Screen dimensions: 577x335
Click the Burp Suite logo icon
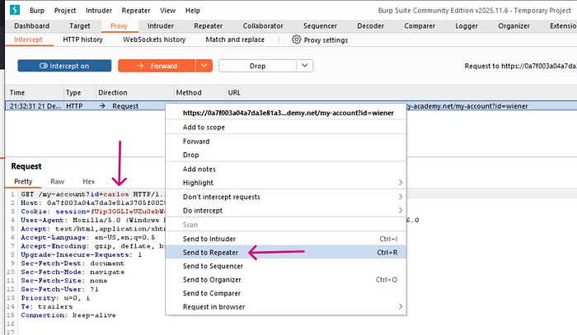[15, 10]
